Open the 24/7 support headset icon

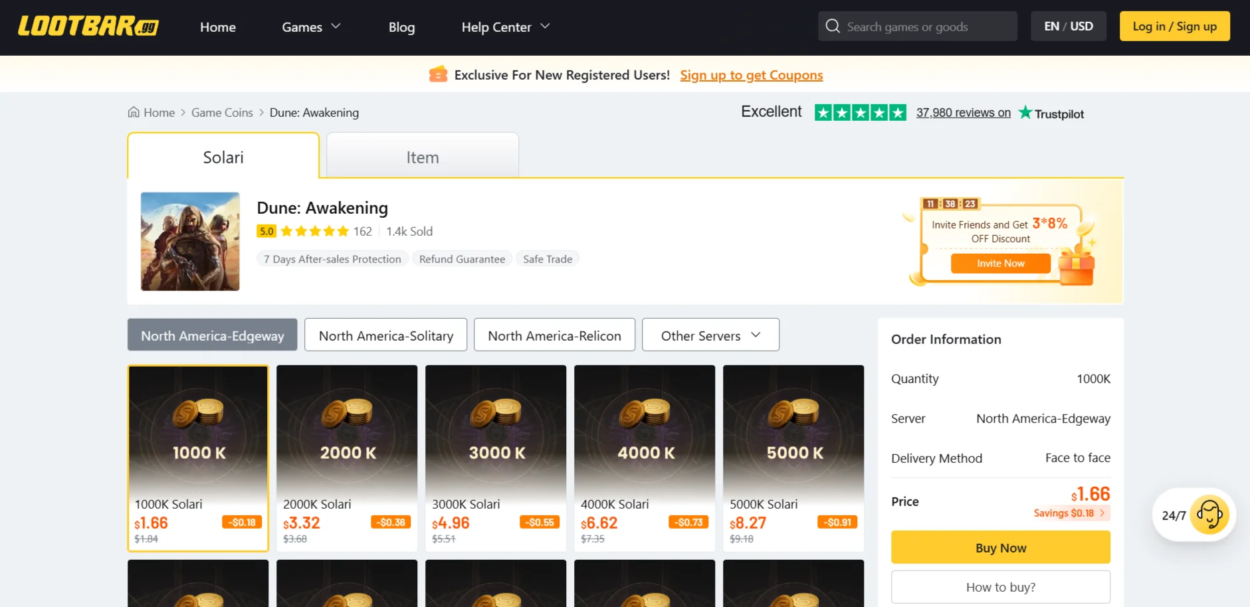tap(1208, 515)
